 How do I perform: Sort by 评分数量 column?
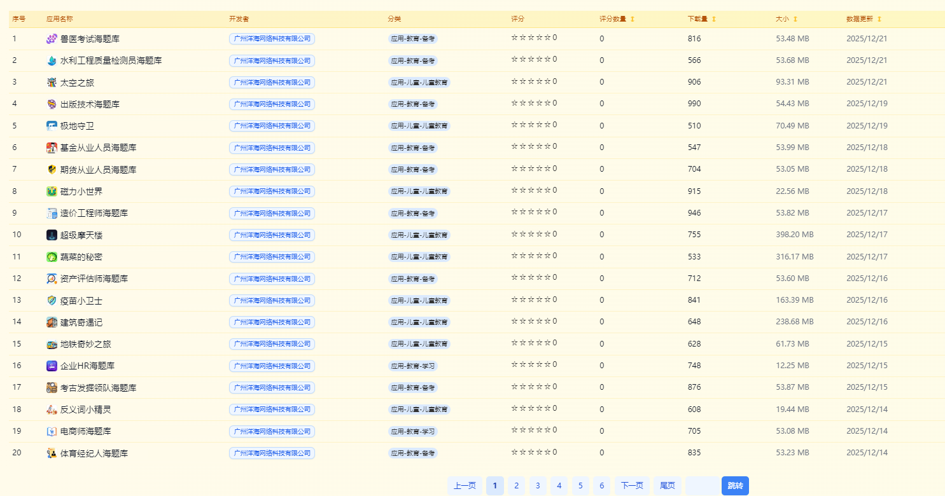617,19
